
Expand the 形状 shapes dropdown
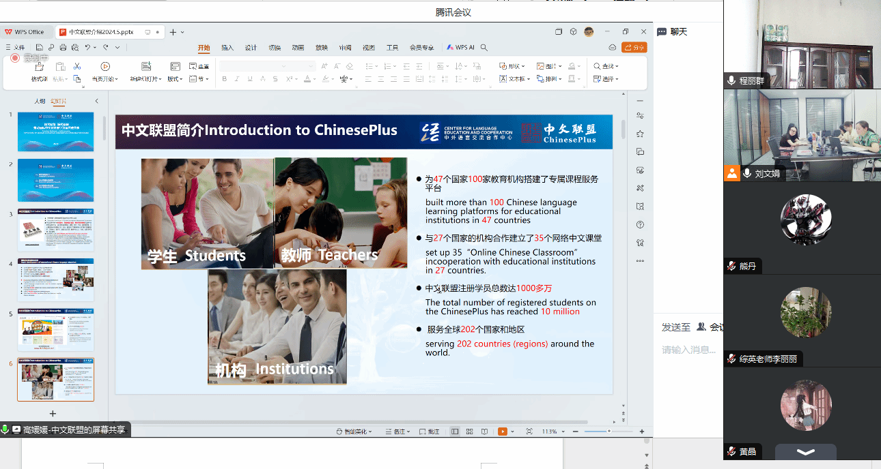coord(512,66)
